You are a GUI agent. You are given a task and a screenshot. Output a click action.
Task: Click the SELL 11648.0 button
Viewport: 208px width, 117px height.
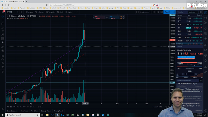[100, 17]
